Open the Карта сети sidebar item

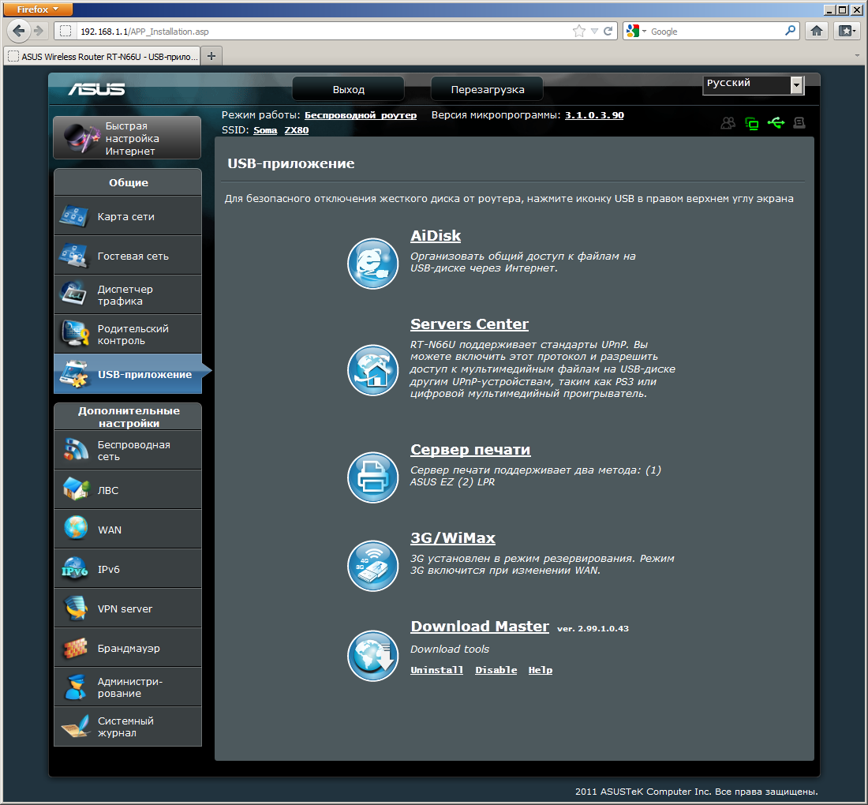pyautogui.click(x=128, y=216)
